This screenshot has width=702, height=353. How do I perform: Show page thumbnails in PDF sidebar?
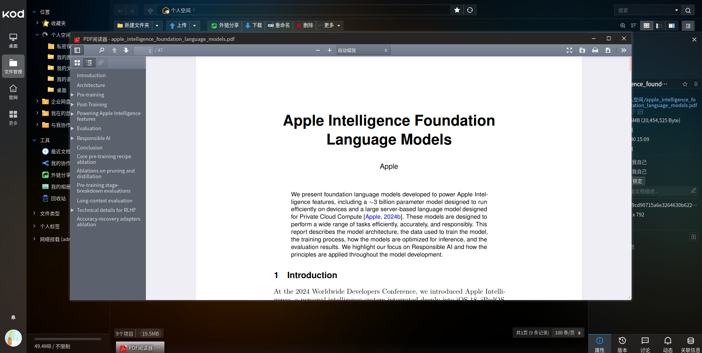tap(77, 63)
